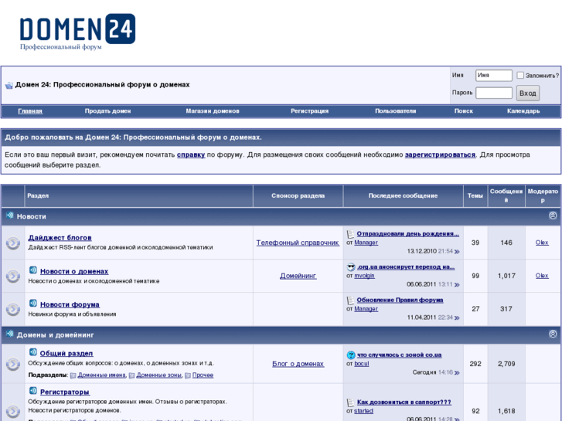Image resolution: width=562 pixels, height=421 pixels.
Task: Open post Как дозвониться в саппорт
Action: (404, 402)
